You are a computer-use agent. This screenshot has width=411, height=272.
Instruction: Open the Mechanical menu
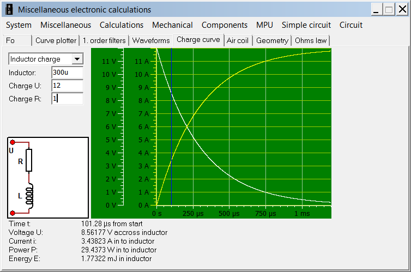172,25
